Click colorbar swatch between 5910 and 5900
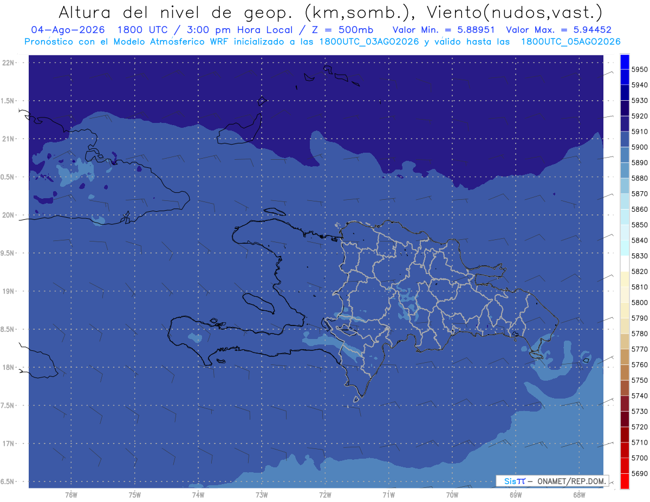The width and height of the screenshot is (650, 502). click(x=625, y=139)
